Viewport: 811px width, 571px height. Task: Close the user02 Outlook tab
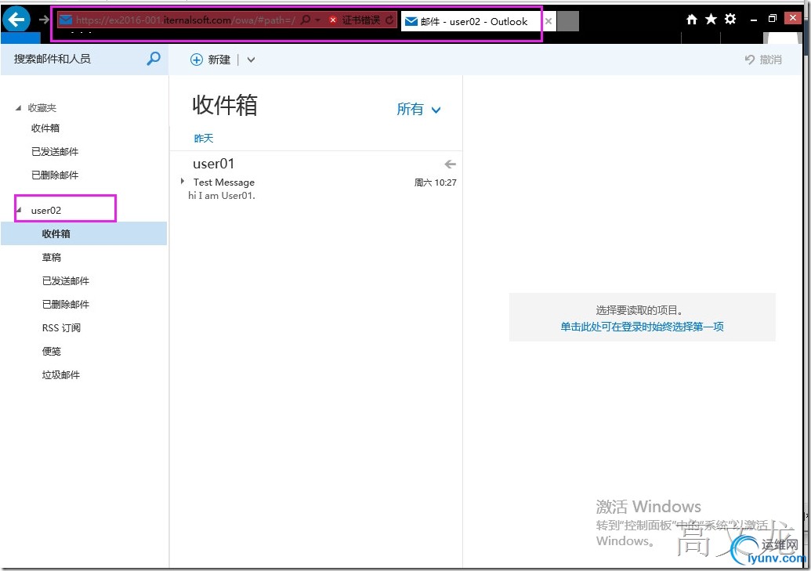pos(549,21)
